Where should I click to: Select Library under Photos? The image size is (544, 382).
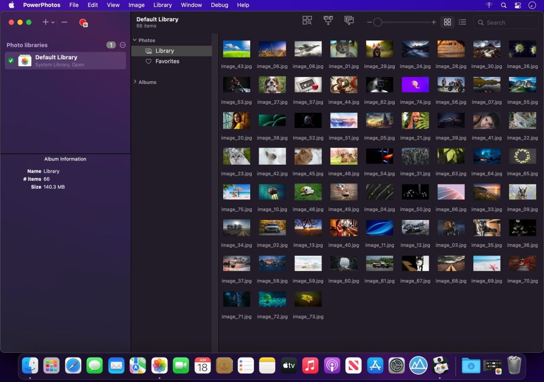click(164, 51)
